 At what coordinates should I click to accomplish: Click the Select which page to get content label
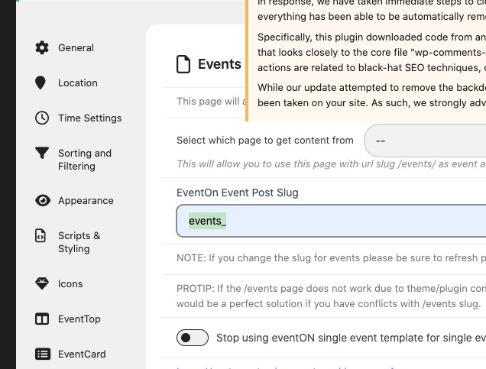[265, 141]
